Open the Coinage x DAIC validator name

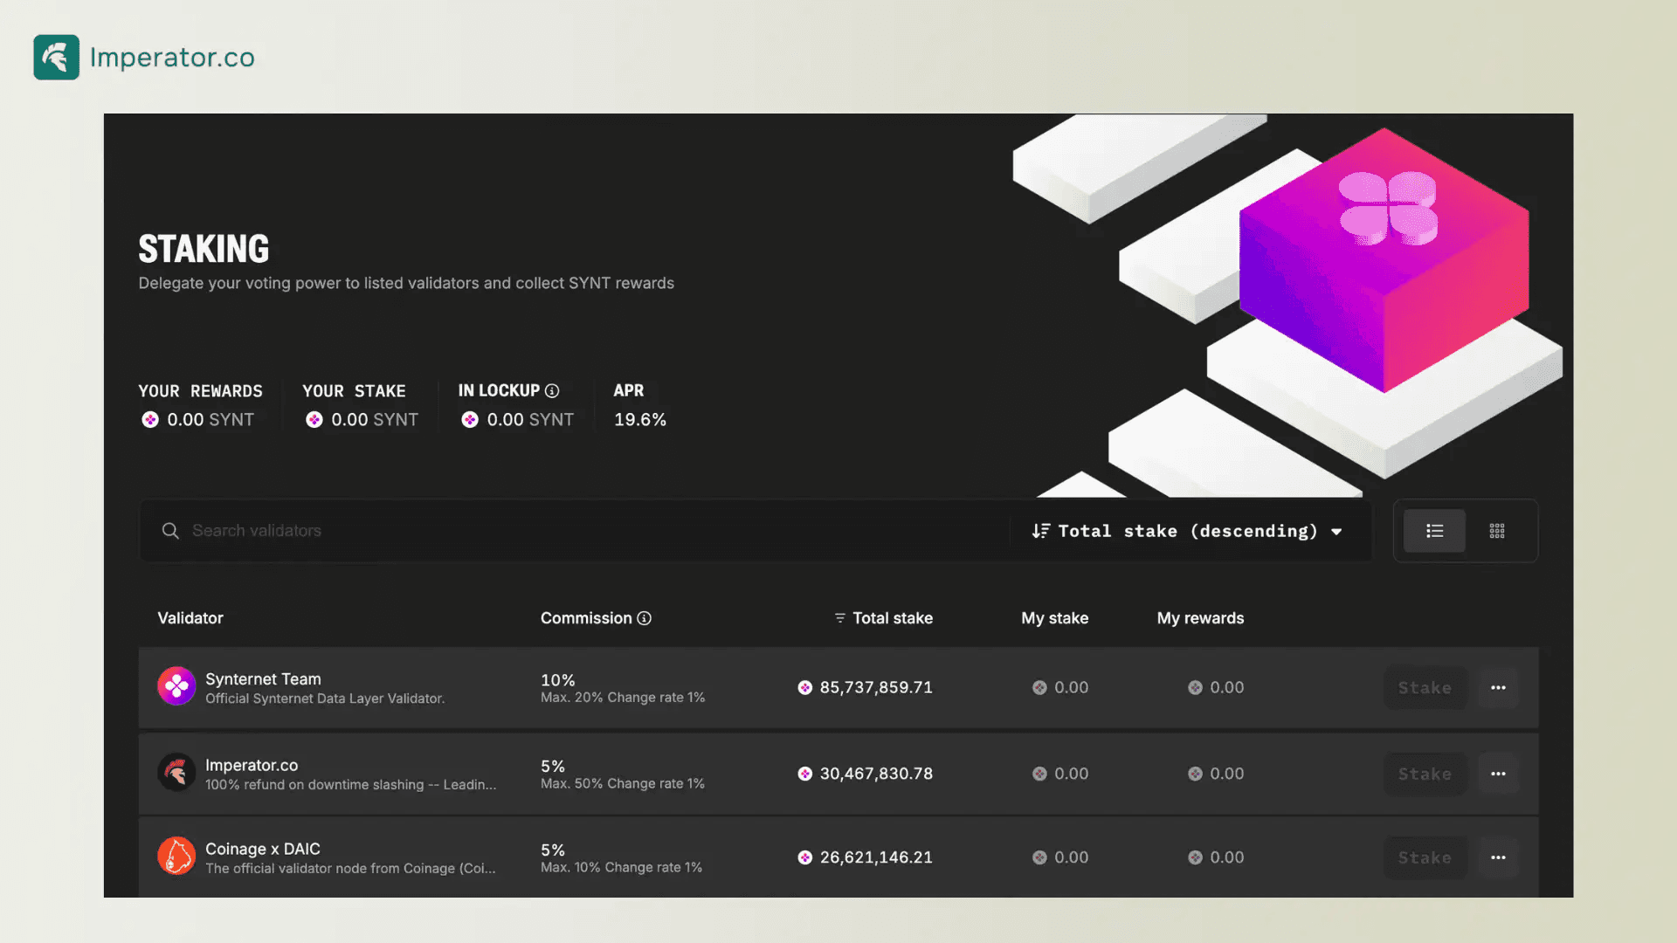point(263,849)
